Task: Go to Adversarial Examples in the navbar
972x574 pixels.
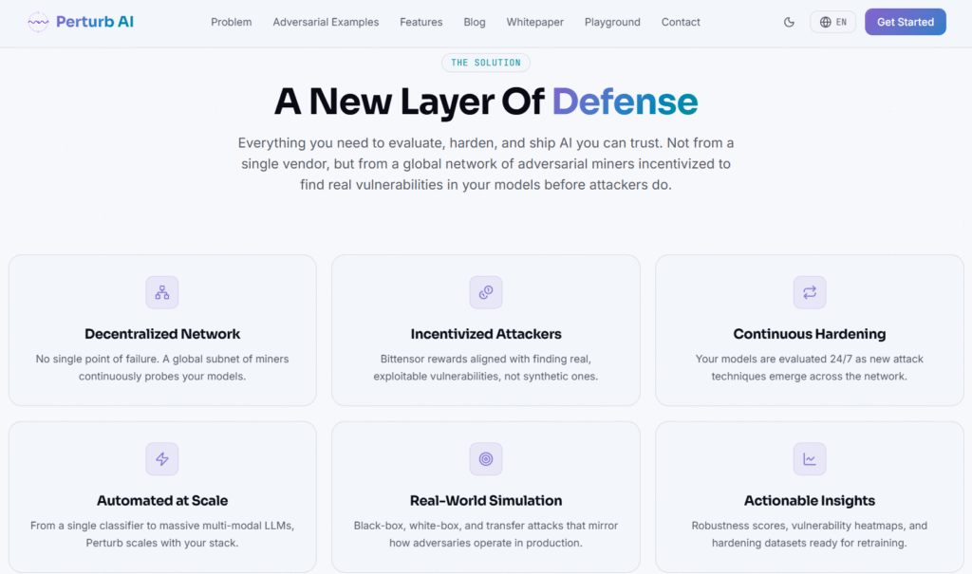Action: point(326,23)
